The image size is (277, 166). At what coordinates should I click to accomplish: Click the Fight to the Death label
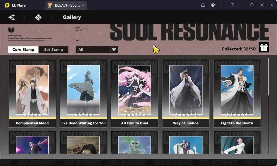pyautogui.click(x=237, y=123)
